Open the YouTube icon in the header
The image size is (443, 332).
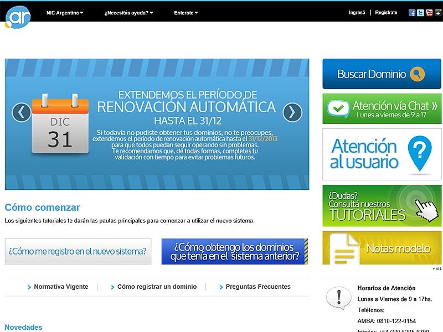(x=429, y=13)
